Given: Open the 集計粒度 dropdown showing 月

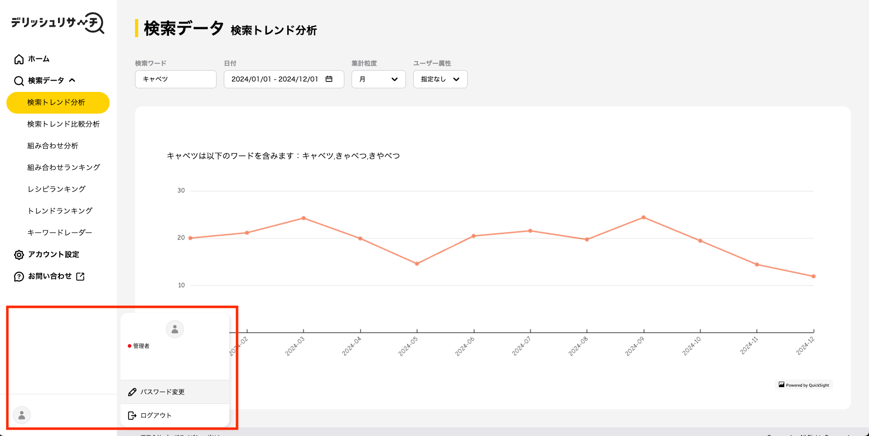Looking at the screenshot, I should tap(379, 79).
